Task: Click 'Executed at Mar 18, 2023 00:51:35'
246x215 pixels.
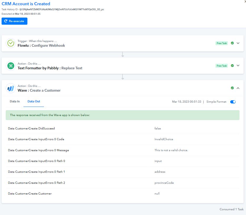Action: [21, 14]
